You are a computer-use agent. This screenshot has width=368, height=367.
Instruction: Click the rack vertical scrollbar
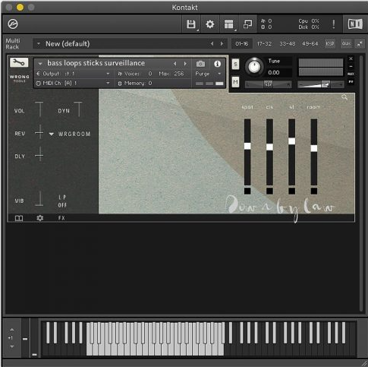[361, 184]
